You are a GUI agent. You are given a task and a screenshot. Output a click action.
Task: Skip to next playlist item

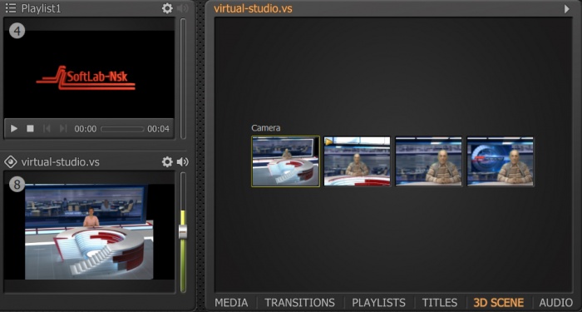63,128
